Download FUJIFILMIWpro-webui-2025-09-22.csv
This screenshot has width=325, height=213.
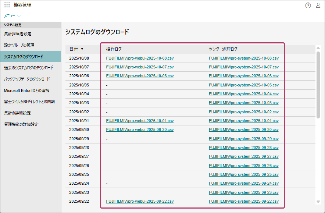[x=140, y=201]
